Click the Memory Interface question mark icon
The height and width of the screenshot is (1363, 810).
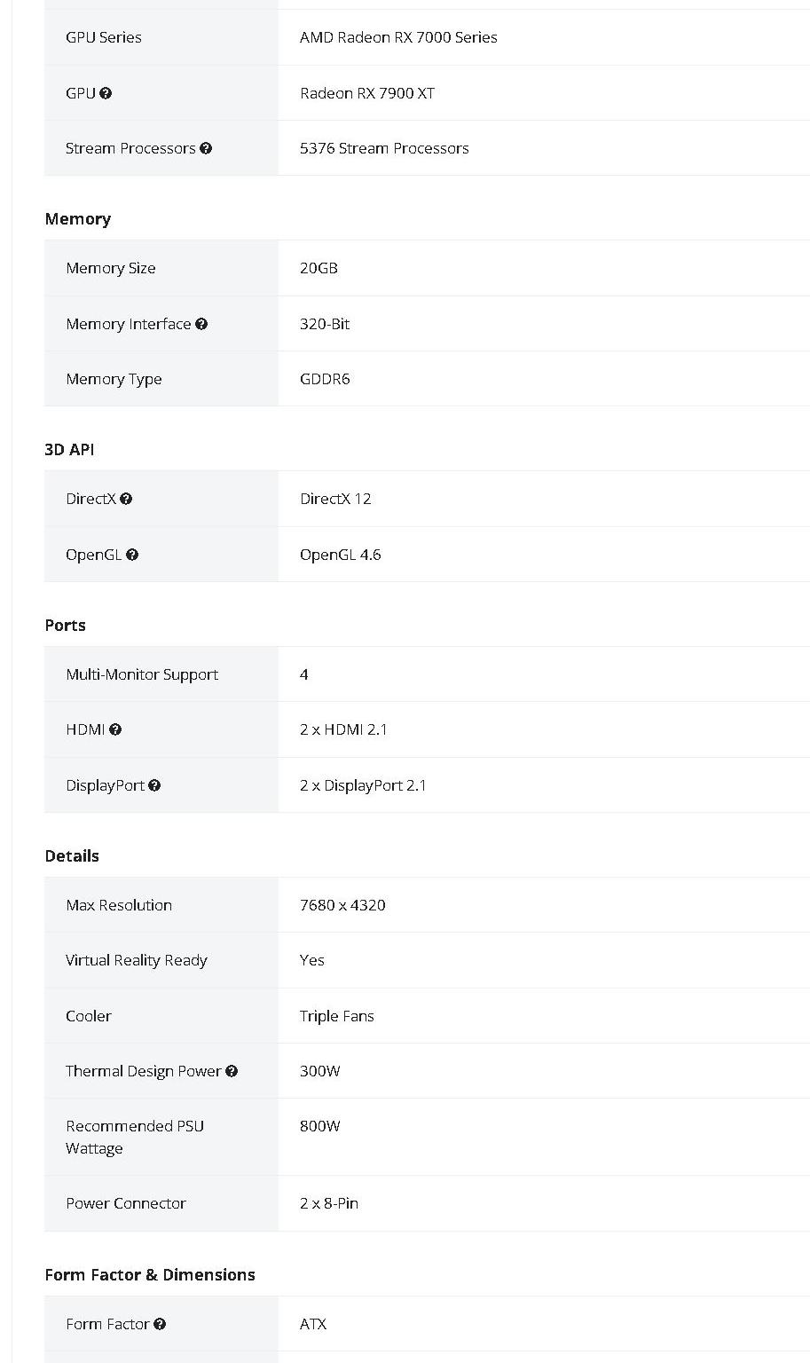pyautogui.click(x=201, y=324)
